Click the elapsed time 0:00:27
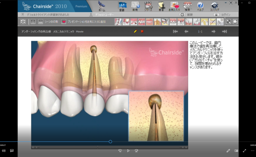This screenshot has height=157, width=256. pos(3,145)
